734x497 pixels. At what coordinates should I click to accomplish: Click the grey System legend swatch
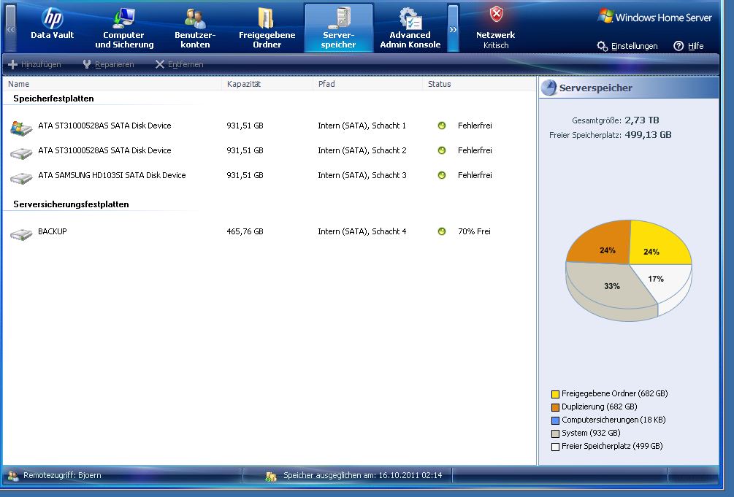click(x=556, y=434)
